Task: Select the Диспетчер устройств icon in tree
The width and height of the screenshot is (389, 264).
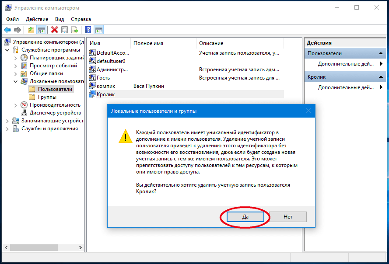Action: click(x=25, y=113)
